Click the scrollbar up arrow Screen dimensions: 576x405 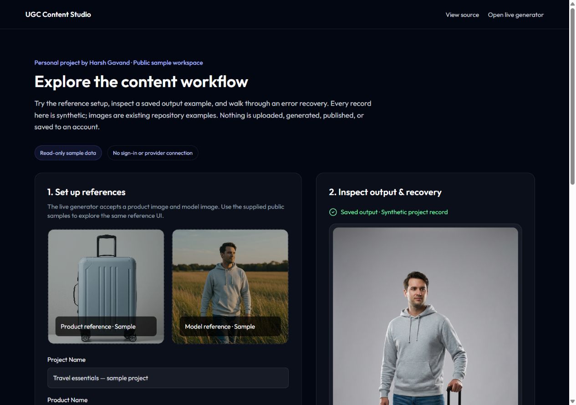[x=572, y=4]
